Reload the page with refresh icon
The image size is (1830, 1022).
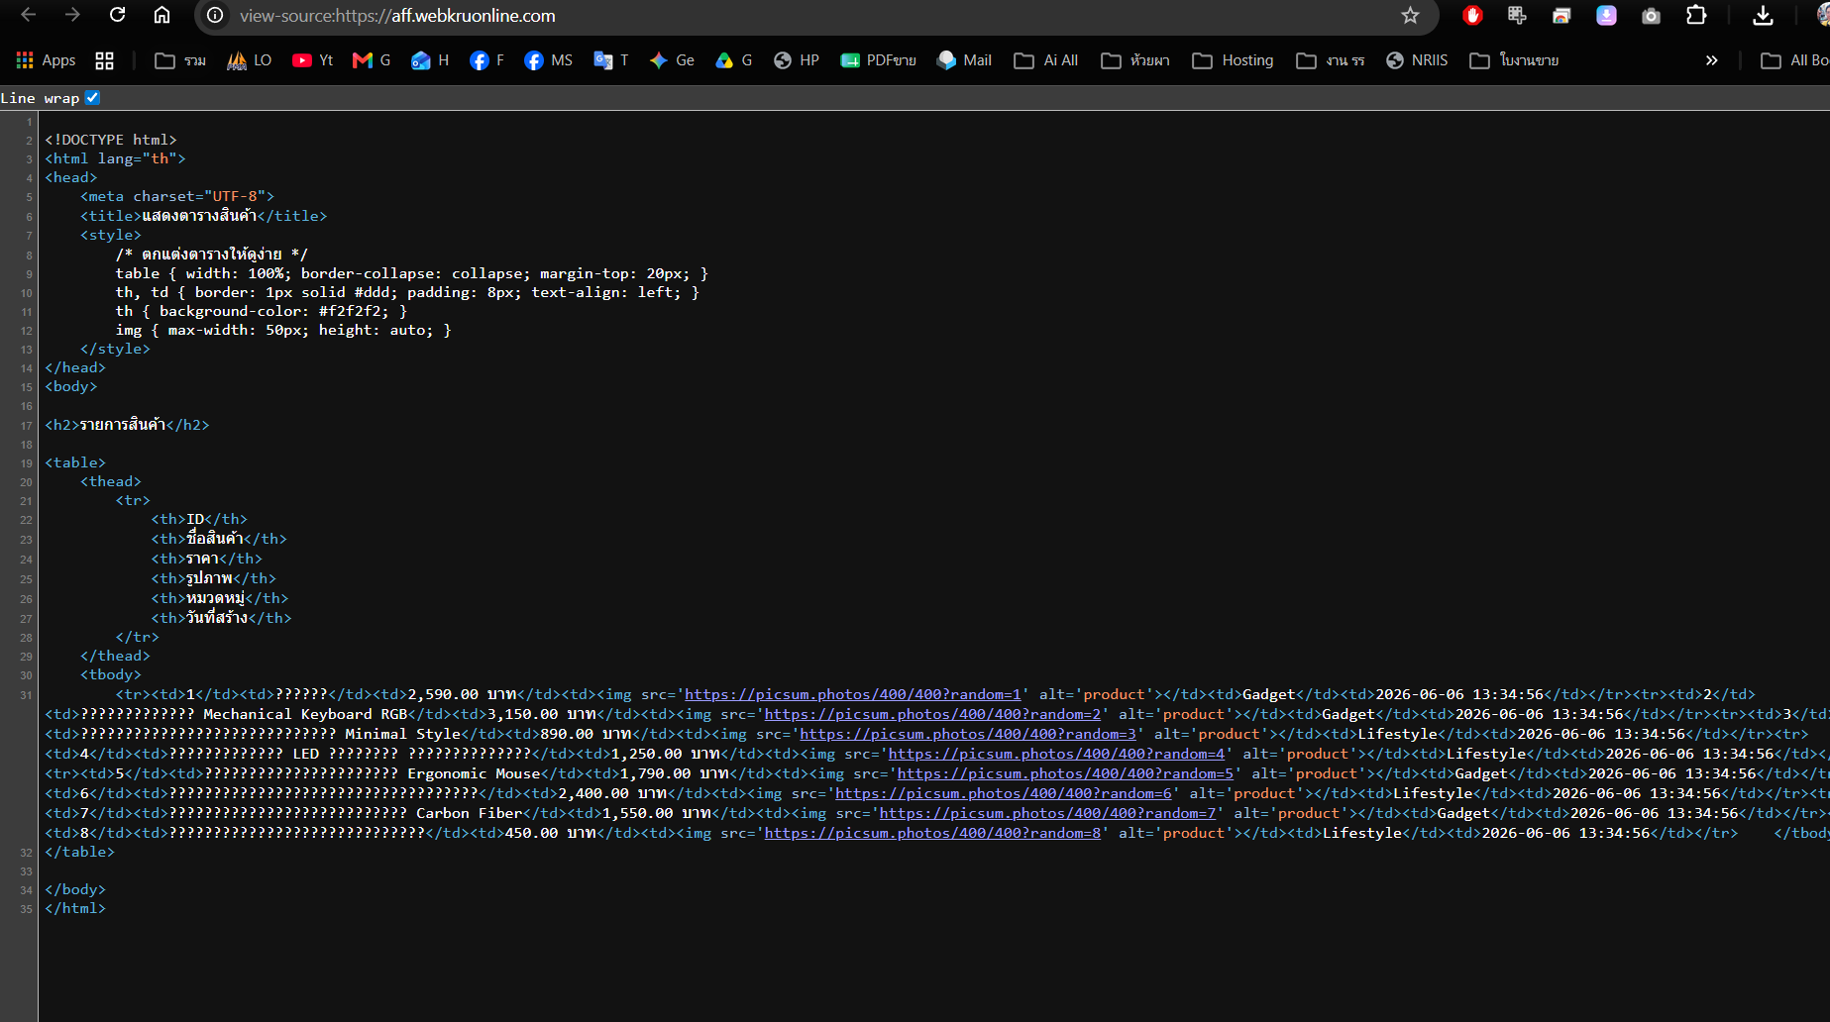click(117, 15)
